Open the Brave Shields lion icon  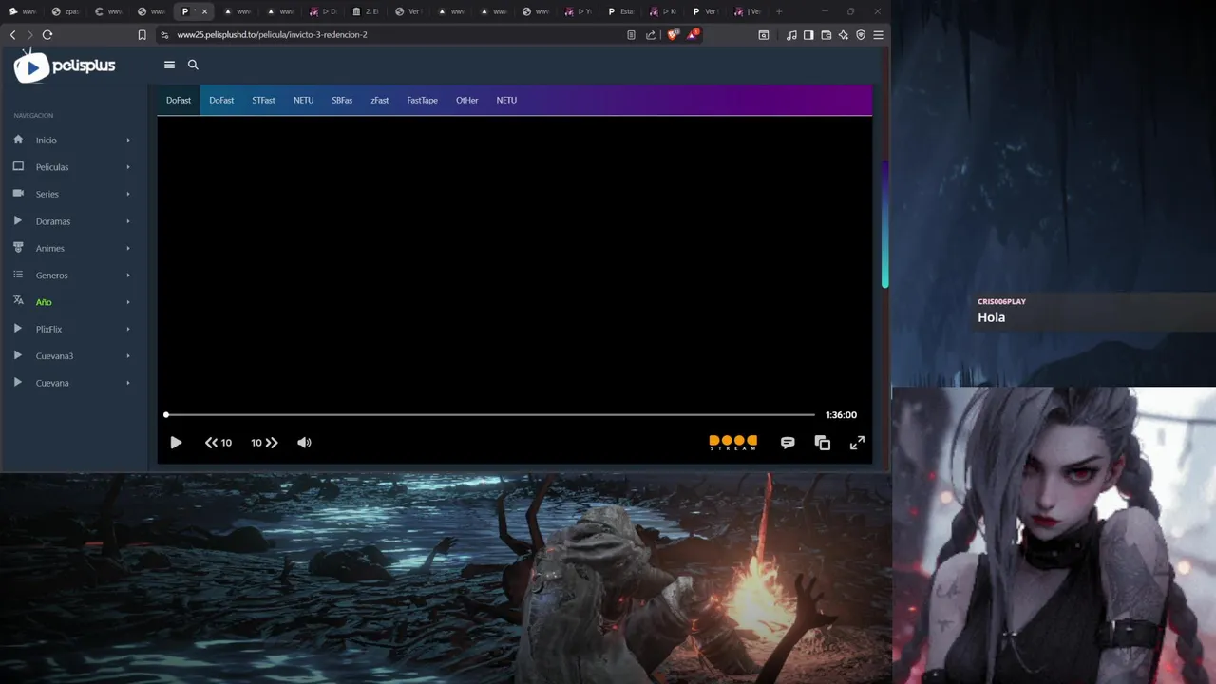click(x=673, y=35)
